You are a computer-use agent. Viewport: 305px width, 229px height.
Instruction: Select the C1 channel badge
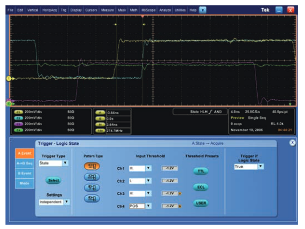[x=18, y=112]
